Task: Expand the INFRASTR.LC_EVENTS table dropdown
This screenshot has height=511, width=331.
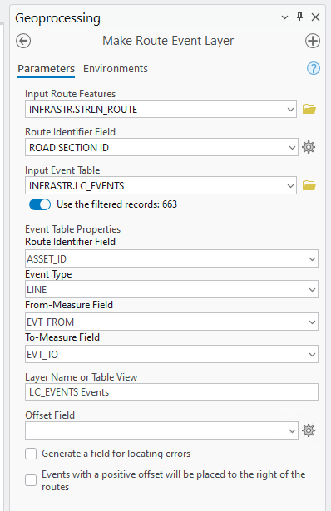Action: click(x=290, y=186)
